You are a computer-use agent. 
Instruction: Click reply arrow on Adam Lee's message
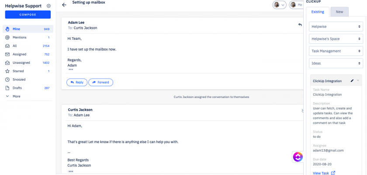[x=300, y=25]
